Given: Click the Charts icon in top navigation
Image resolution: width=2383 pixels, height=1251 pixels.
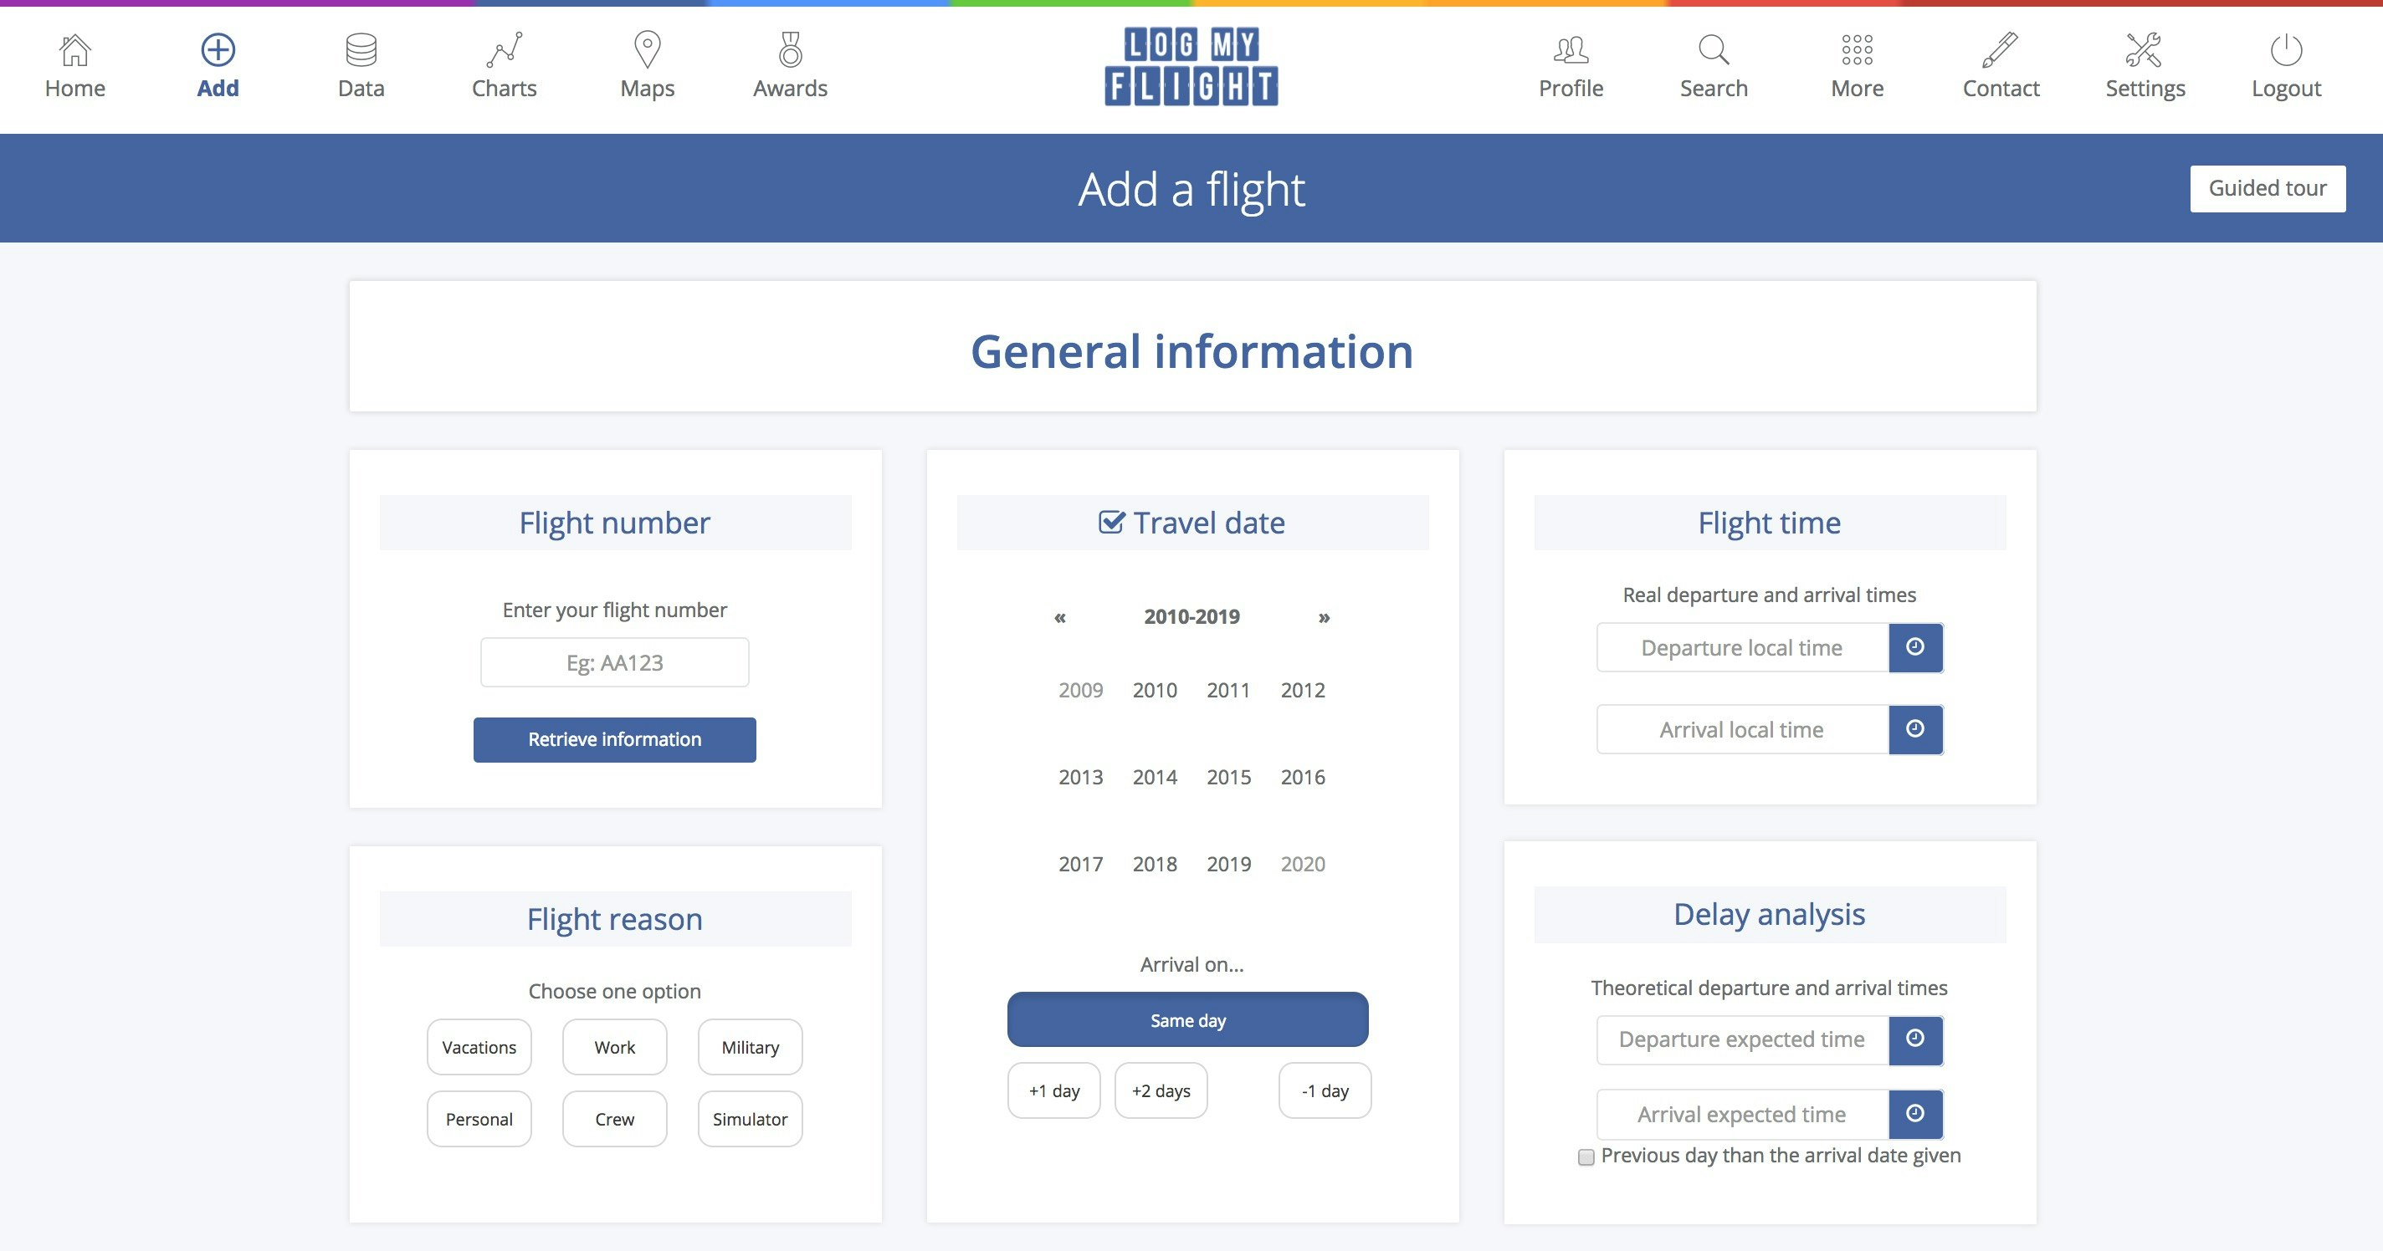Looking at the screenshot, I should tap(503, 51).
